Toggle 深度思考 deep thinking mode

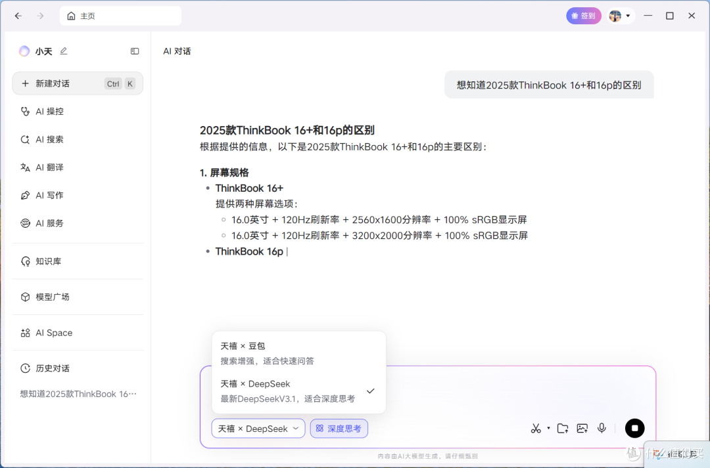pos(339,429)
